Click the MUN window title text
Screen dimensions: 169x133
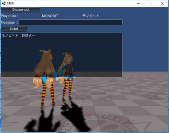[x=11, y=3]
